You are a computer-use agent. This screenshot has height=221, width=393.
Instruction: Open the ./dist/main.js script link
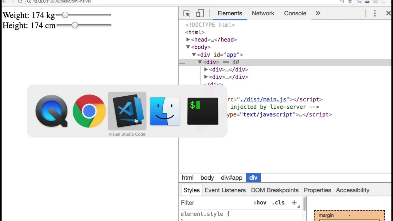click(x=263, y=99)
